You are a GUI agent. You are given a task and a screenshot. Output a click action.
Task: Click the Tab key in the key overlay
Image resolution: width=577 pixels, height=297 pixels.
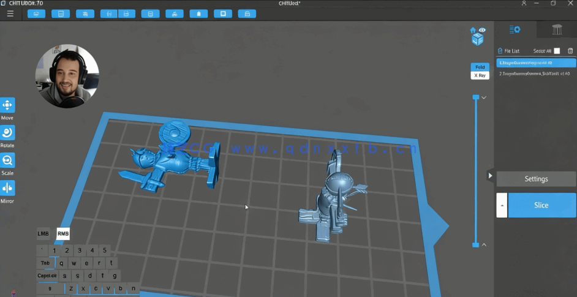[x=45, y=263]
